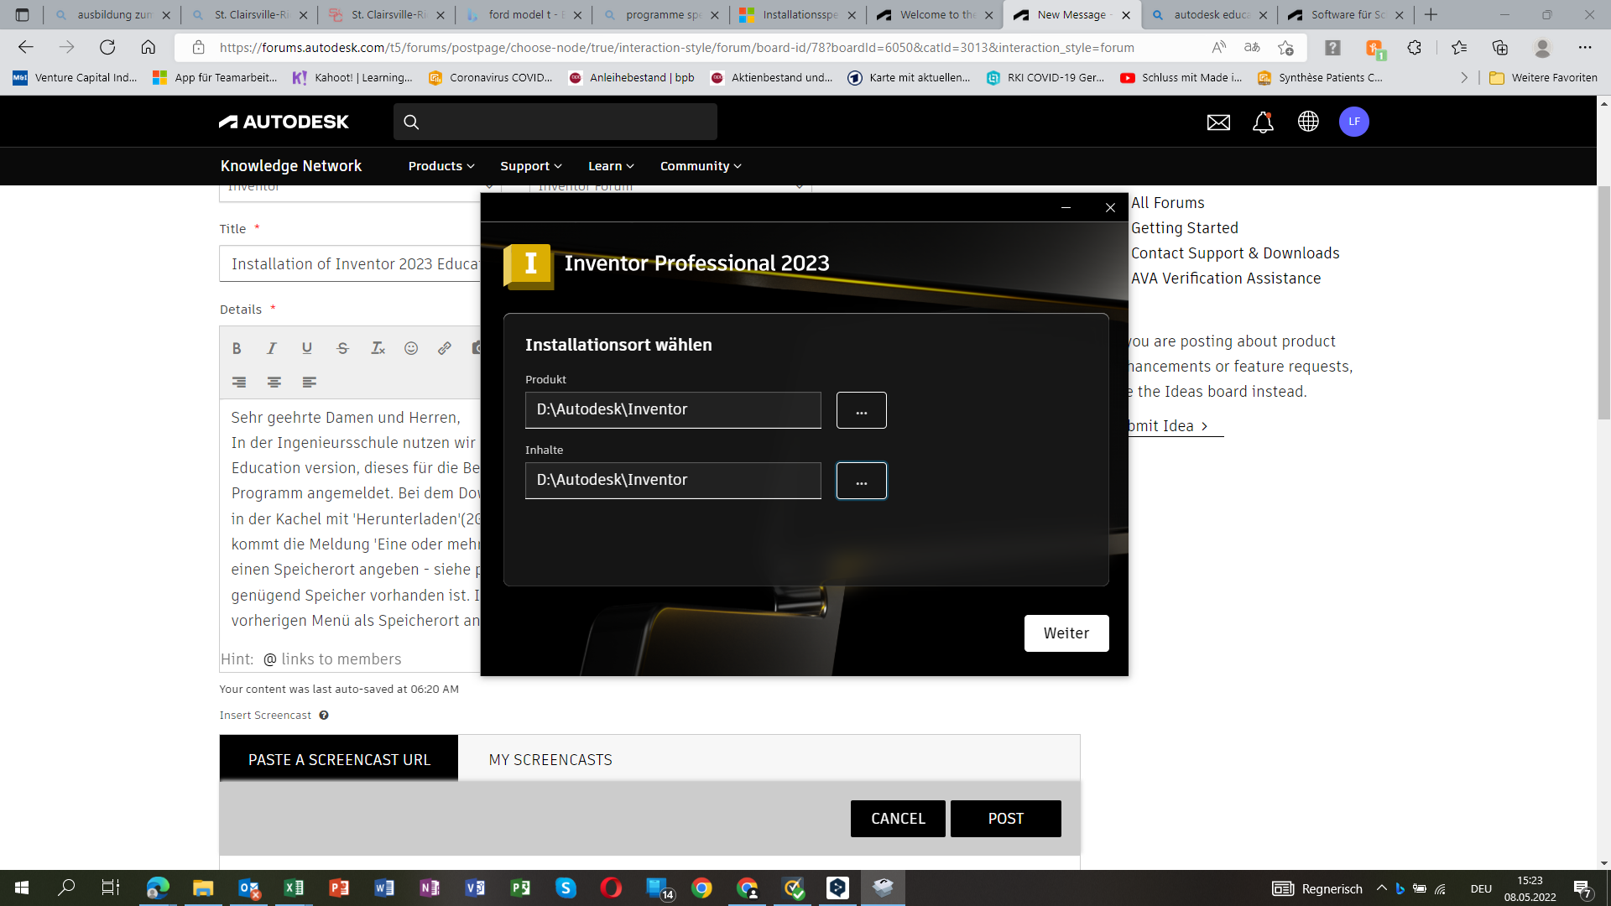1611x906 pixels.
Task: Toggle bold formatting in editor
Action: (x=237, y=348)
